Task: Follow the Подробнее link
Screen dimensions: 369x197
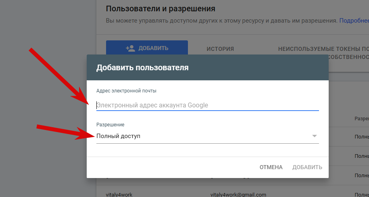Action: [354, 21]
